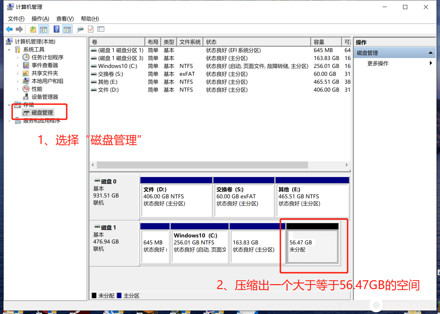This screenshot has height=314, width=440.
Task: Open Help via blue question mark icon
Action: pyautogui.click(x=56, y=30)
